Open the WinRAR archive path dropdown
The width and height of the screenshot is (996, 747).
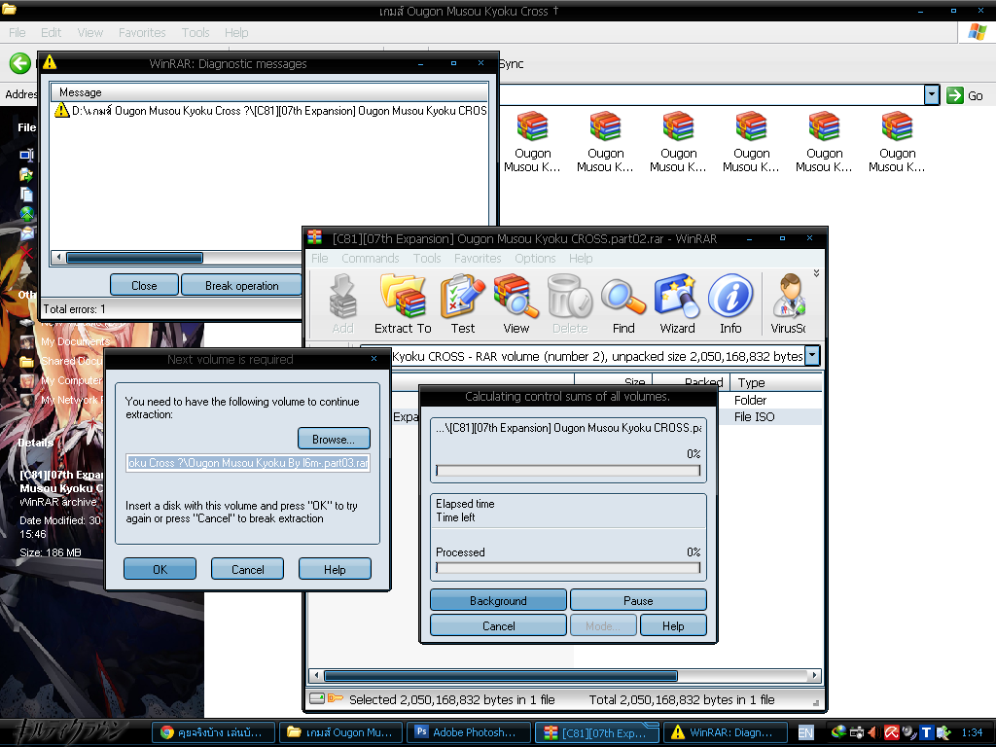point(812,356)
